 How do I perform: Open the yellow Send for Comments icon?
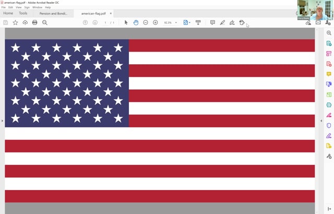tap(329, 146)
